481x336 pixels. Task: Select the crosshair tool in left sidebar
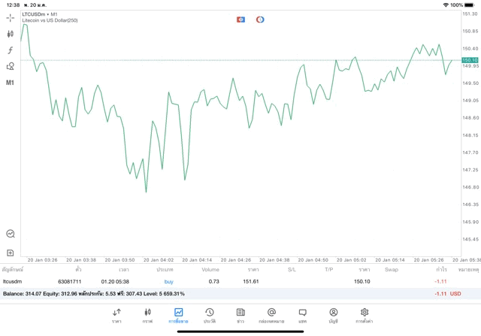[x=11, y=17]
